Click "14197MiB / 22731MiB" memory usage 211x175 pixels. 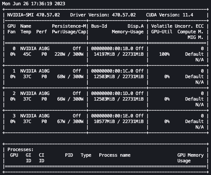click(x=119, y=54)
